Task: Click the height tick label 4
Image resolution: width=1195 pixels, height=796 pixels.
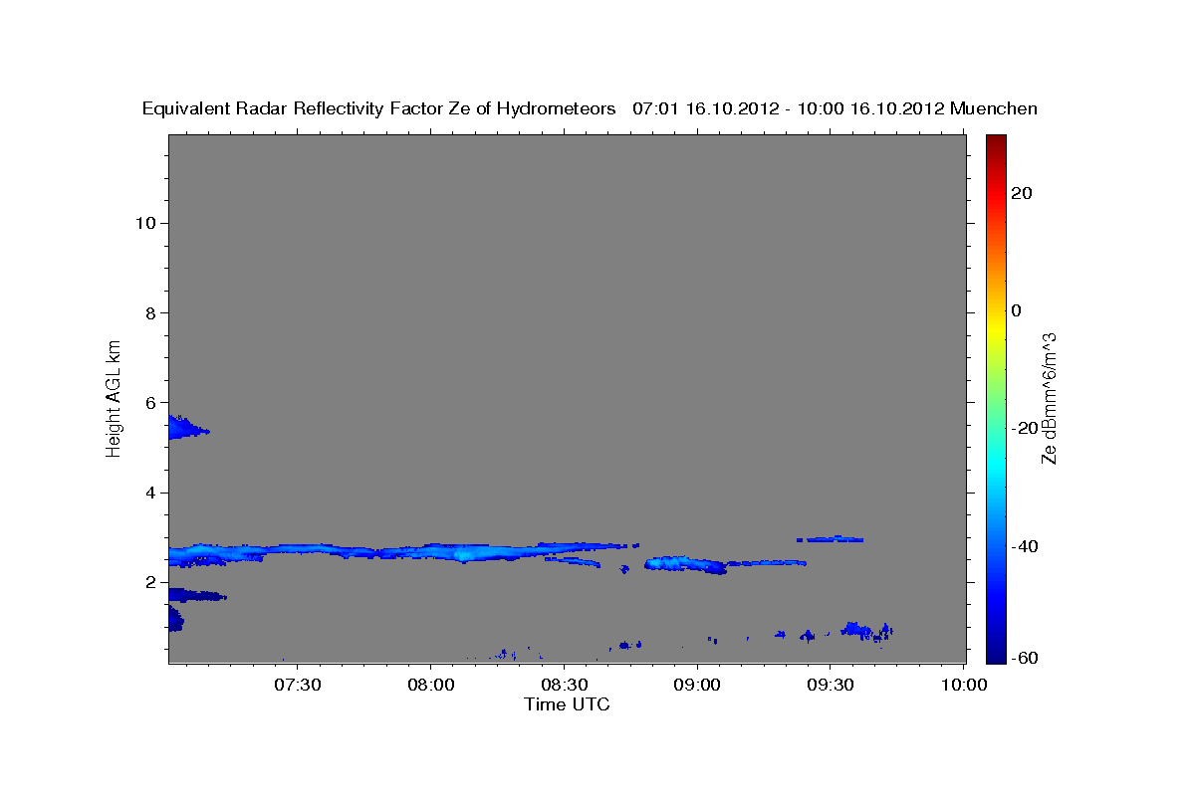Action: click(150, 493)
